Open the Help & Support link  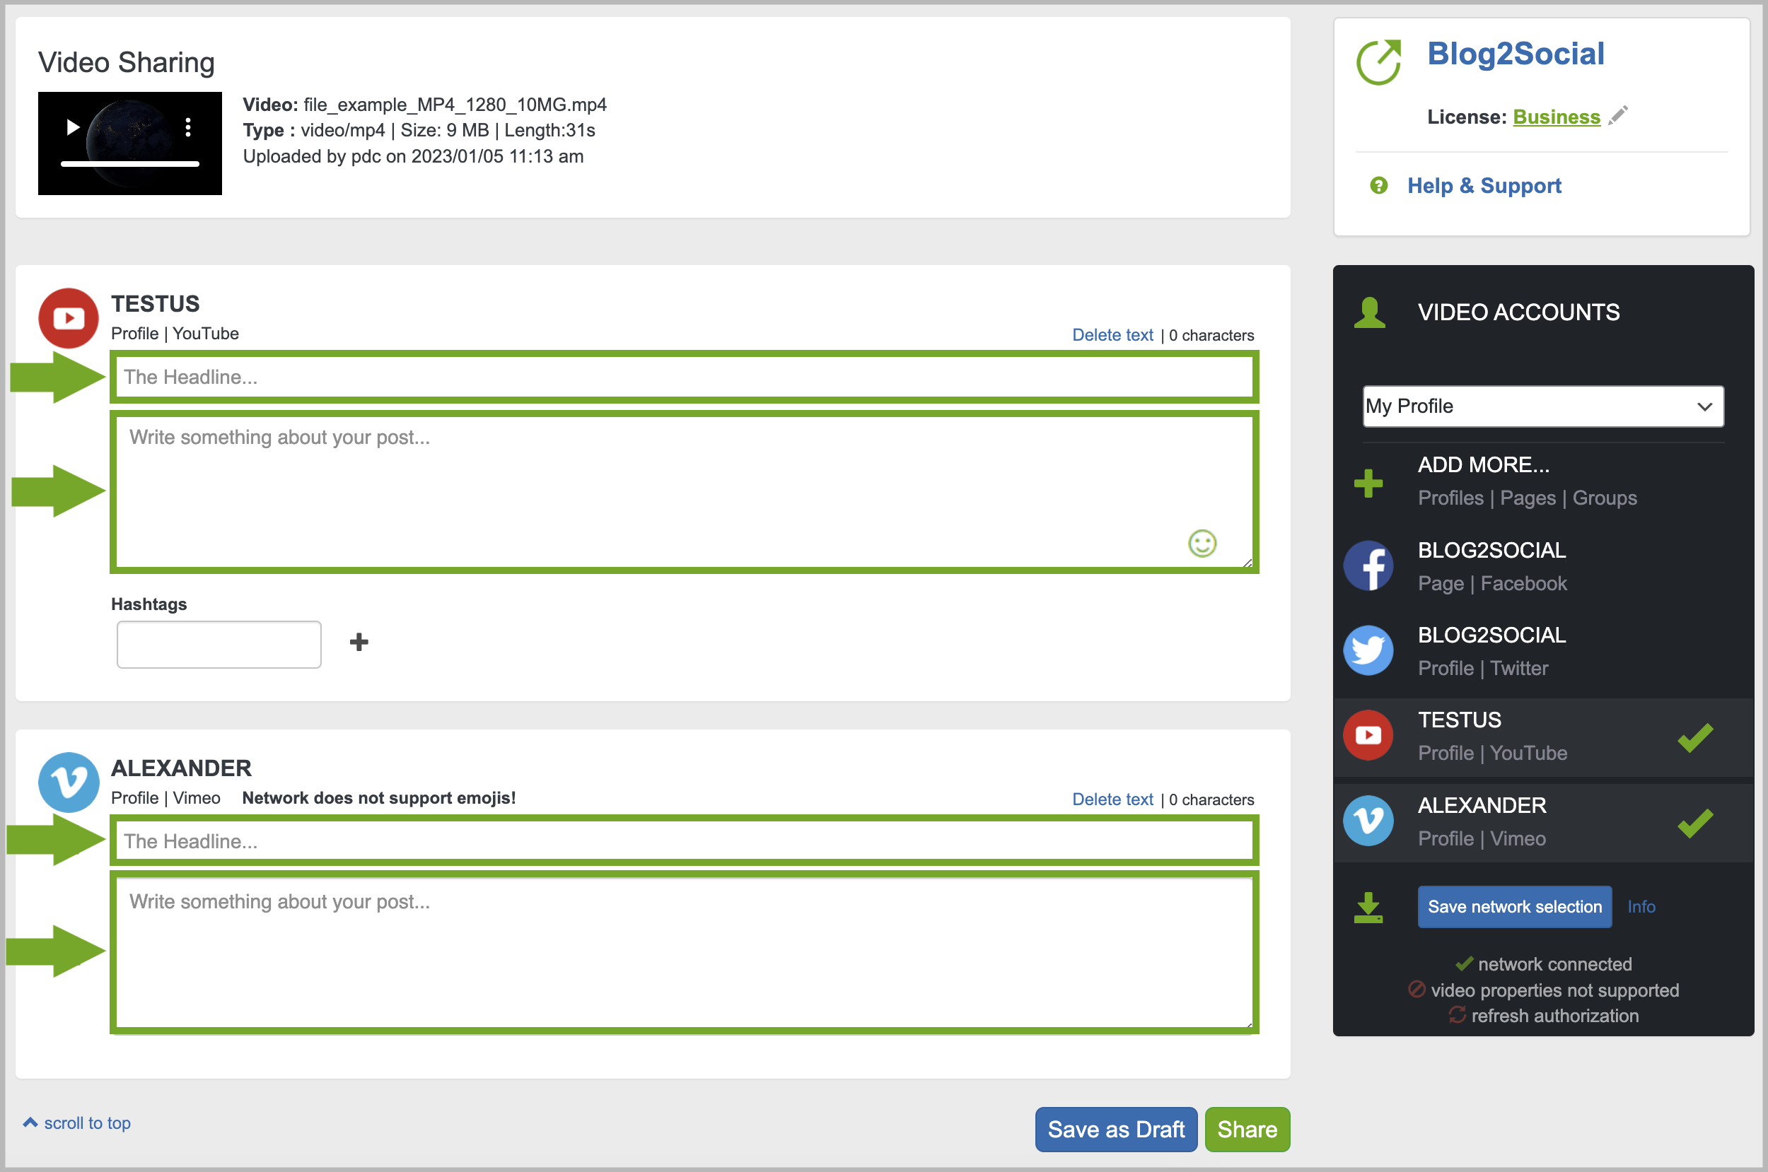click(1484, 185)
